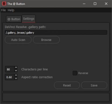
Task: Click the "Aspect ratio correction" label
Action: coord(37,77)
